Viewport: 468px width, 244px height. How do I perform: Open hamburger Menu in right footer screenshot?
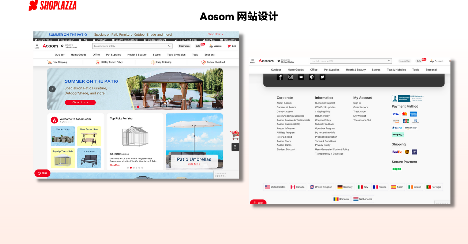coord(252,61)
